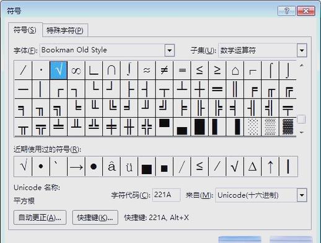Image resolution: width=321 pixels, height=243 pixels.
Task: Pick the house ⌂ symbol
Action: point(235,71)
